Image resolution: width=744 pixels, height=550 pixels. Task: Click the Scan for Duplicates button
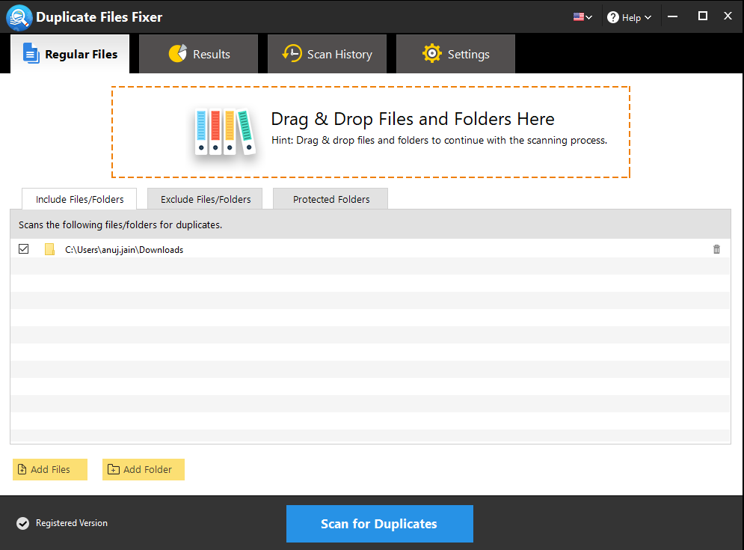380,523
